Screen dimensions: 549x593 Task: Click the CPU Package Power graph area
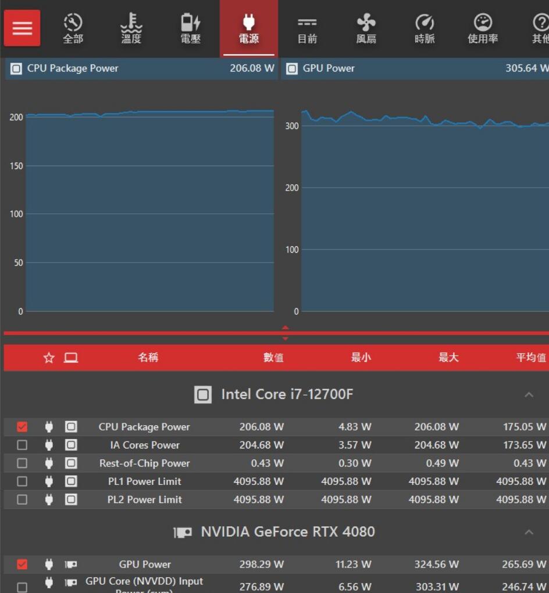pos(150,211)
